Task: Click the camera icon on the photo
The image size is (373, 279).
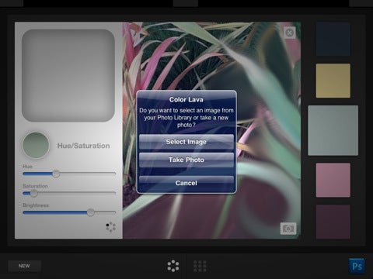Action: [288, 229]
